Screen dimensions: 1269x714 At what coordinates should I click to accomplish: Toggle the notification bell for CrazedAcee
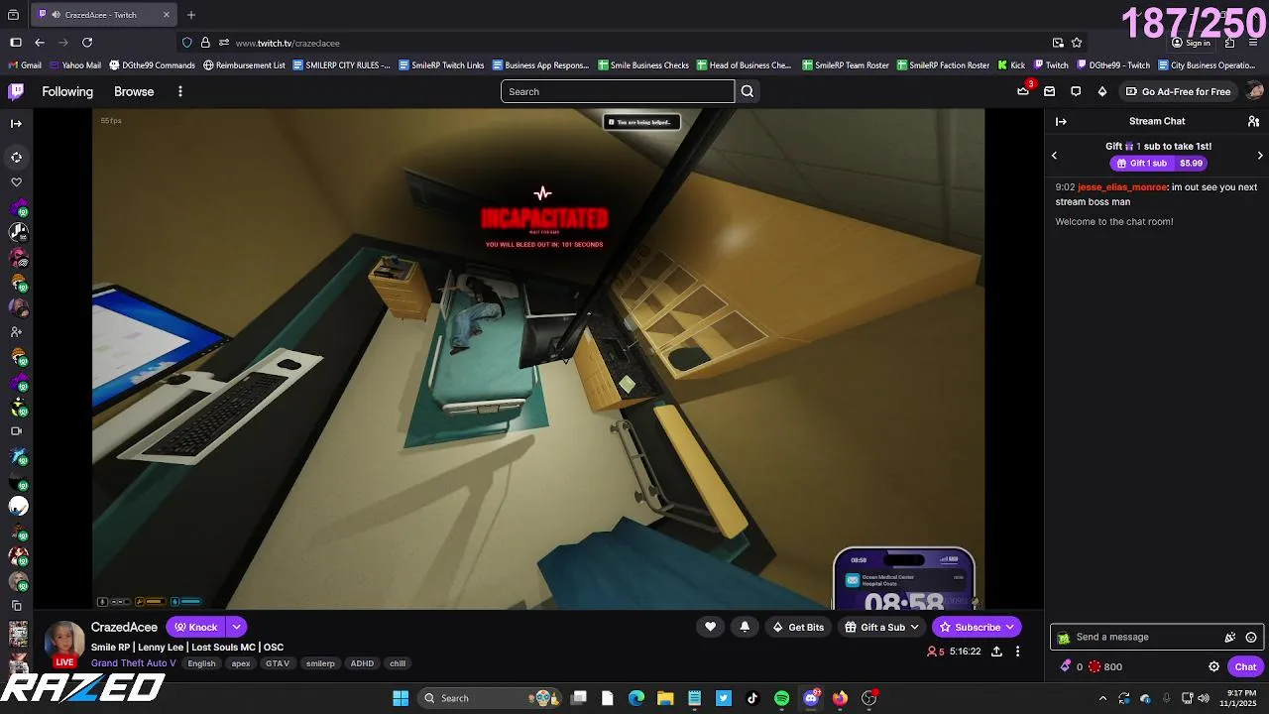click(x=745, y=627)
